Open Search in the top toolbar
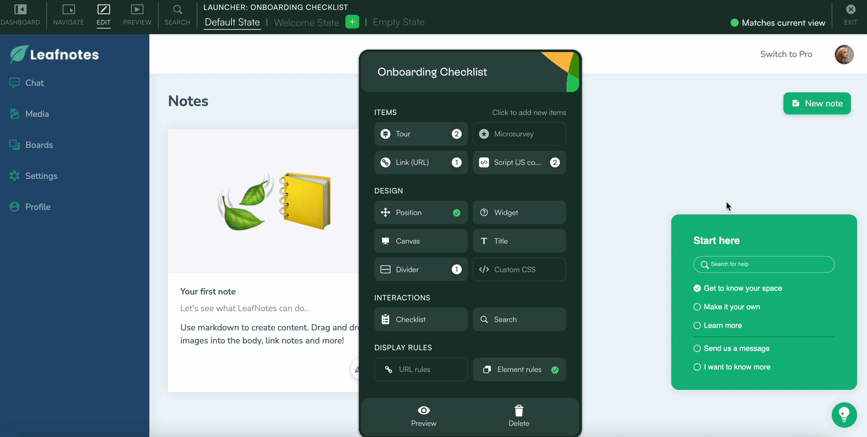 tap(177, 15)
